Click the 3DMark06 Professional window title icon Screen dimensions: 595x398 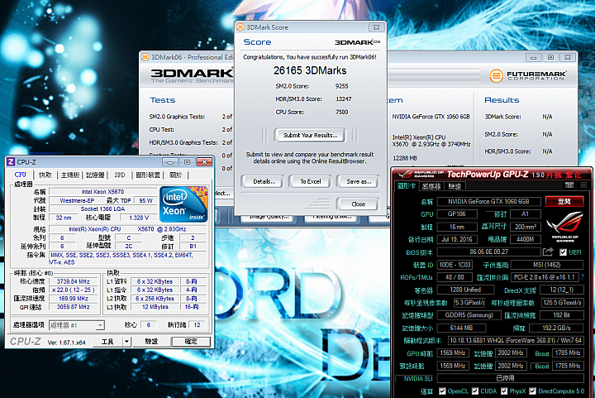(x=145, y=57)
